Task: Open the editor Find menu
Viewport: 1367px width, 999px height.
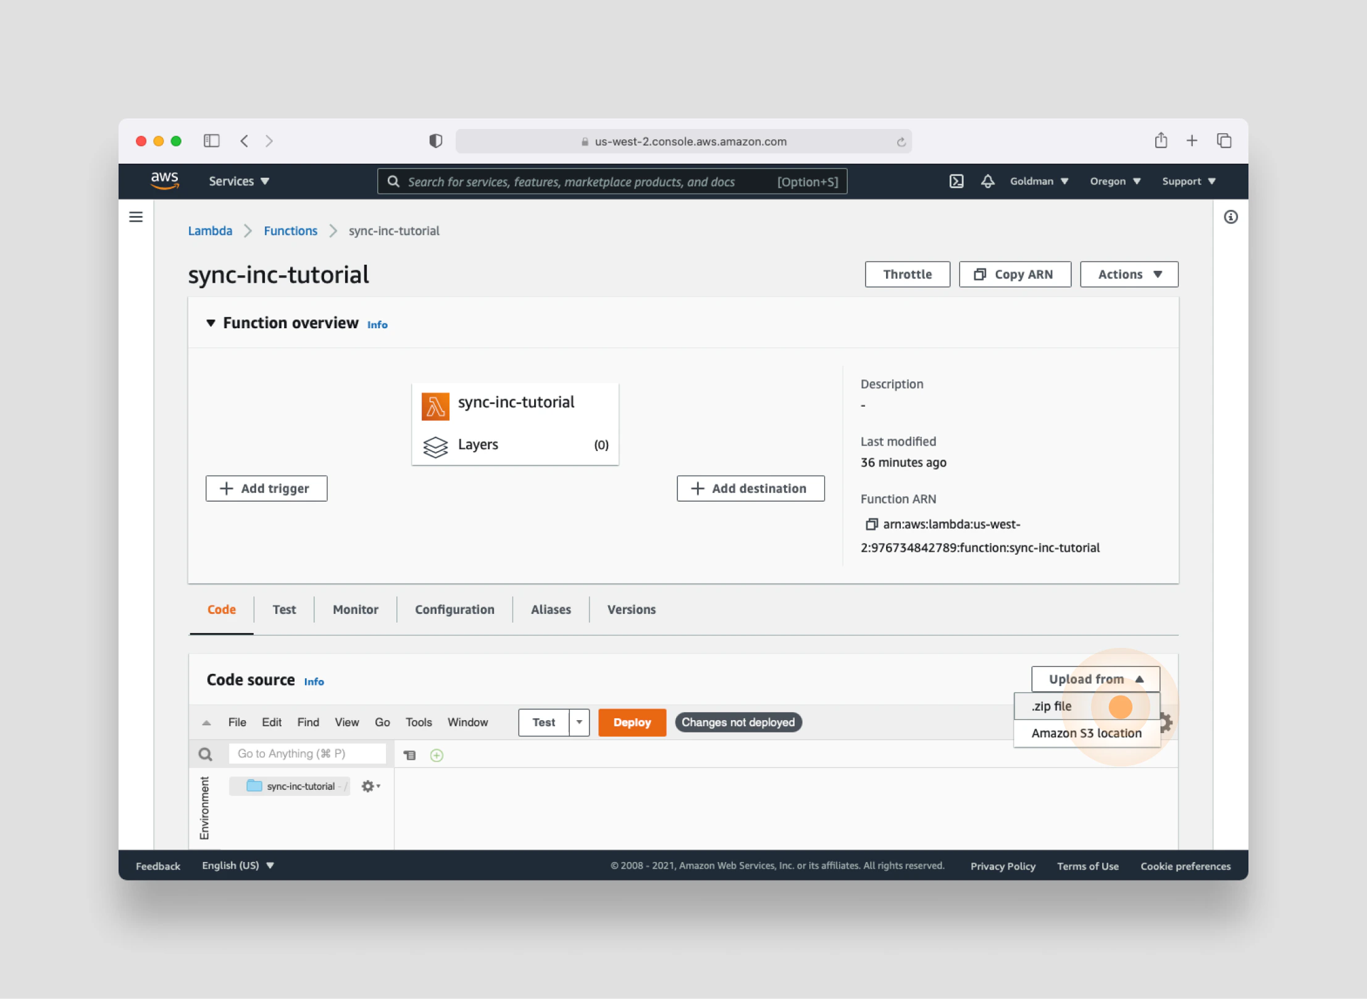Action: (308, 723)
